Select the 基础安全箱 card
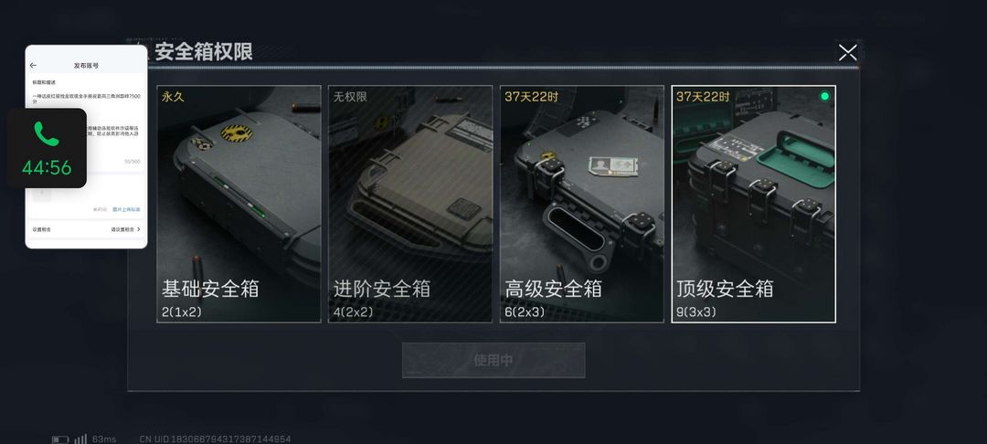 (x=239, y=204)
